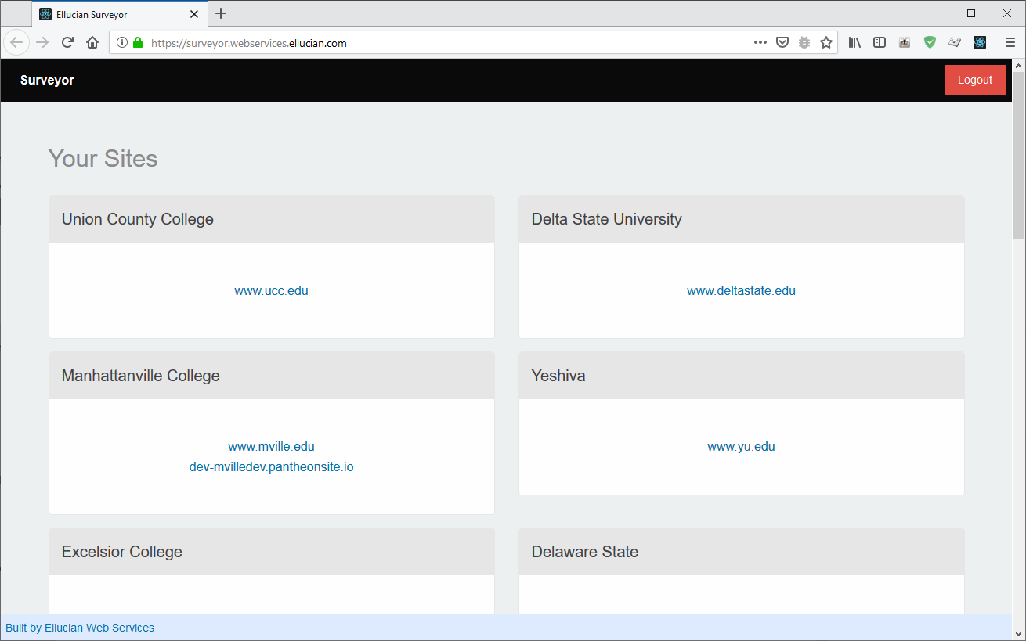Open React Developer Tools extension icon
The height and width of the screenshot is (641, 1026).
click(x=980, y=43)
